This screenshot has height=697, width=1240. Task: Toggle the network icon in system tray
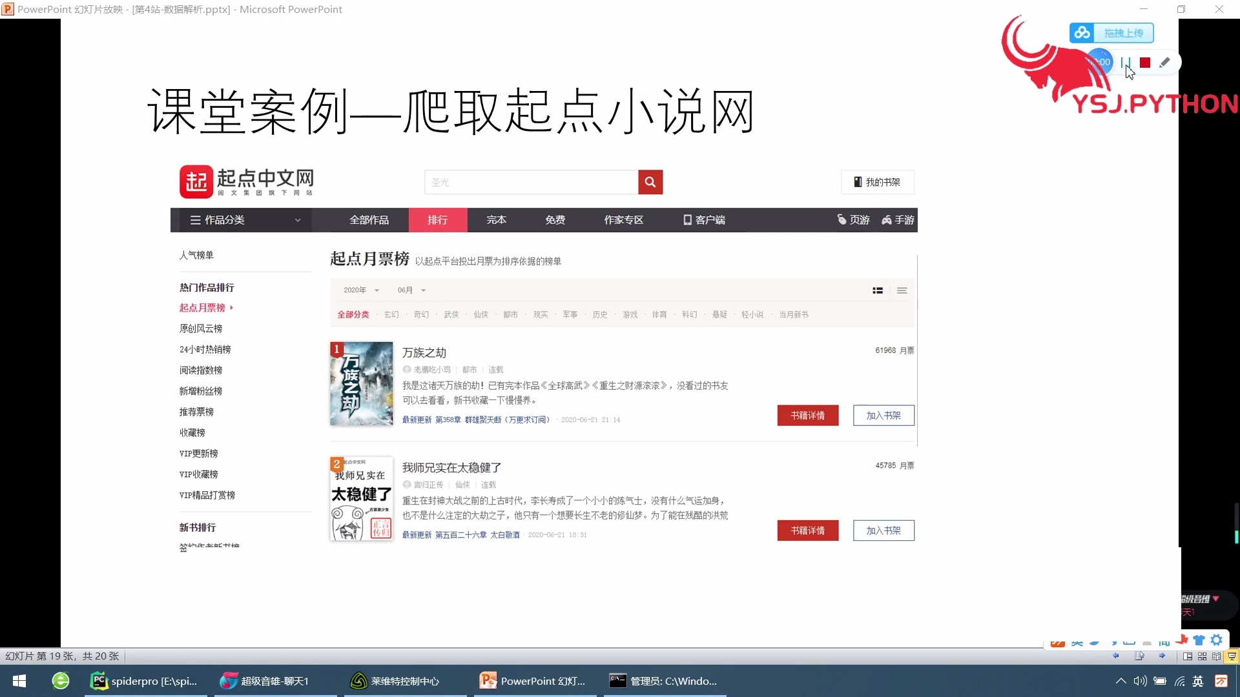[x=1180, y=681]
